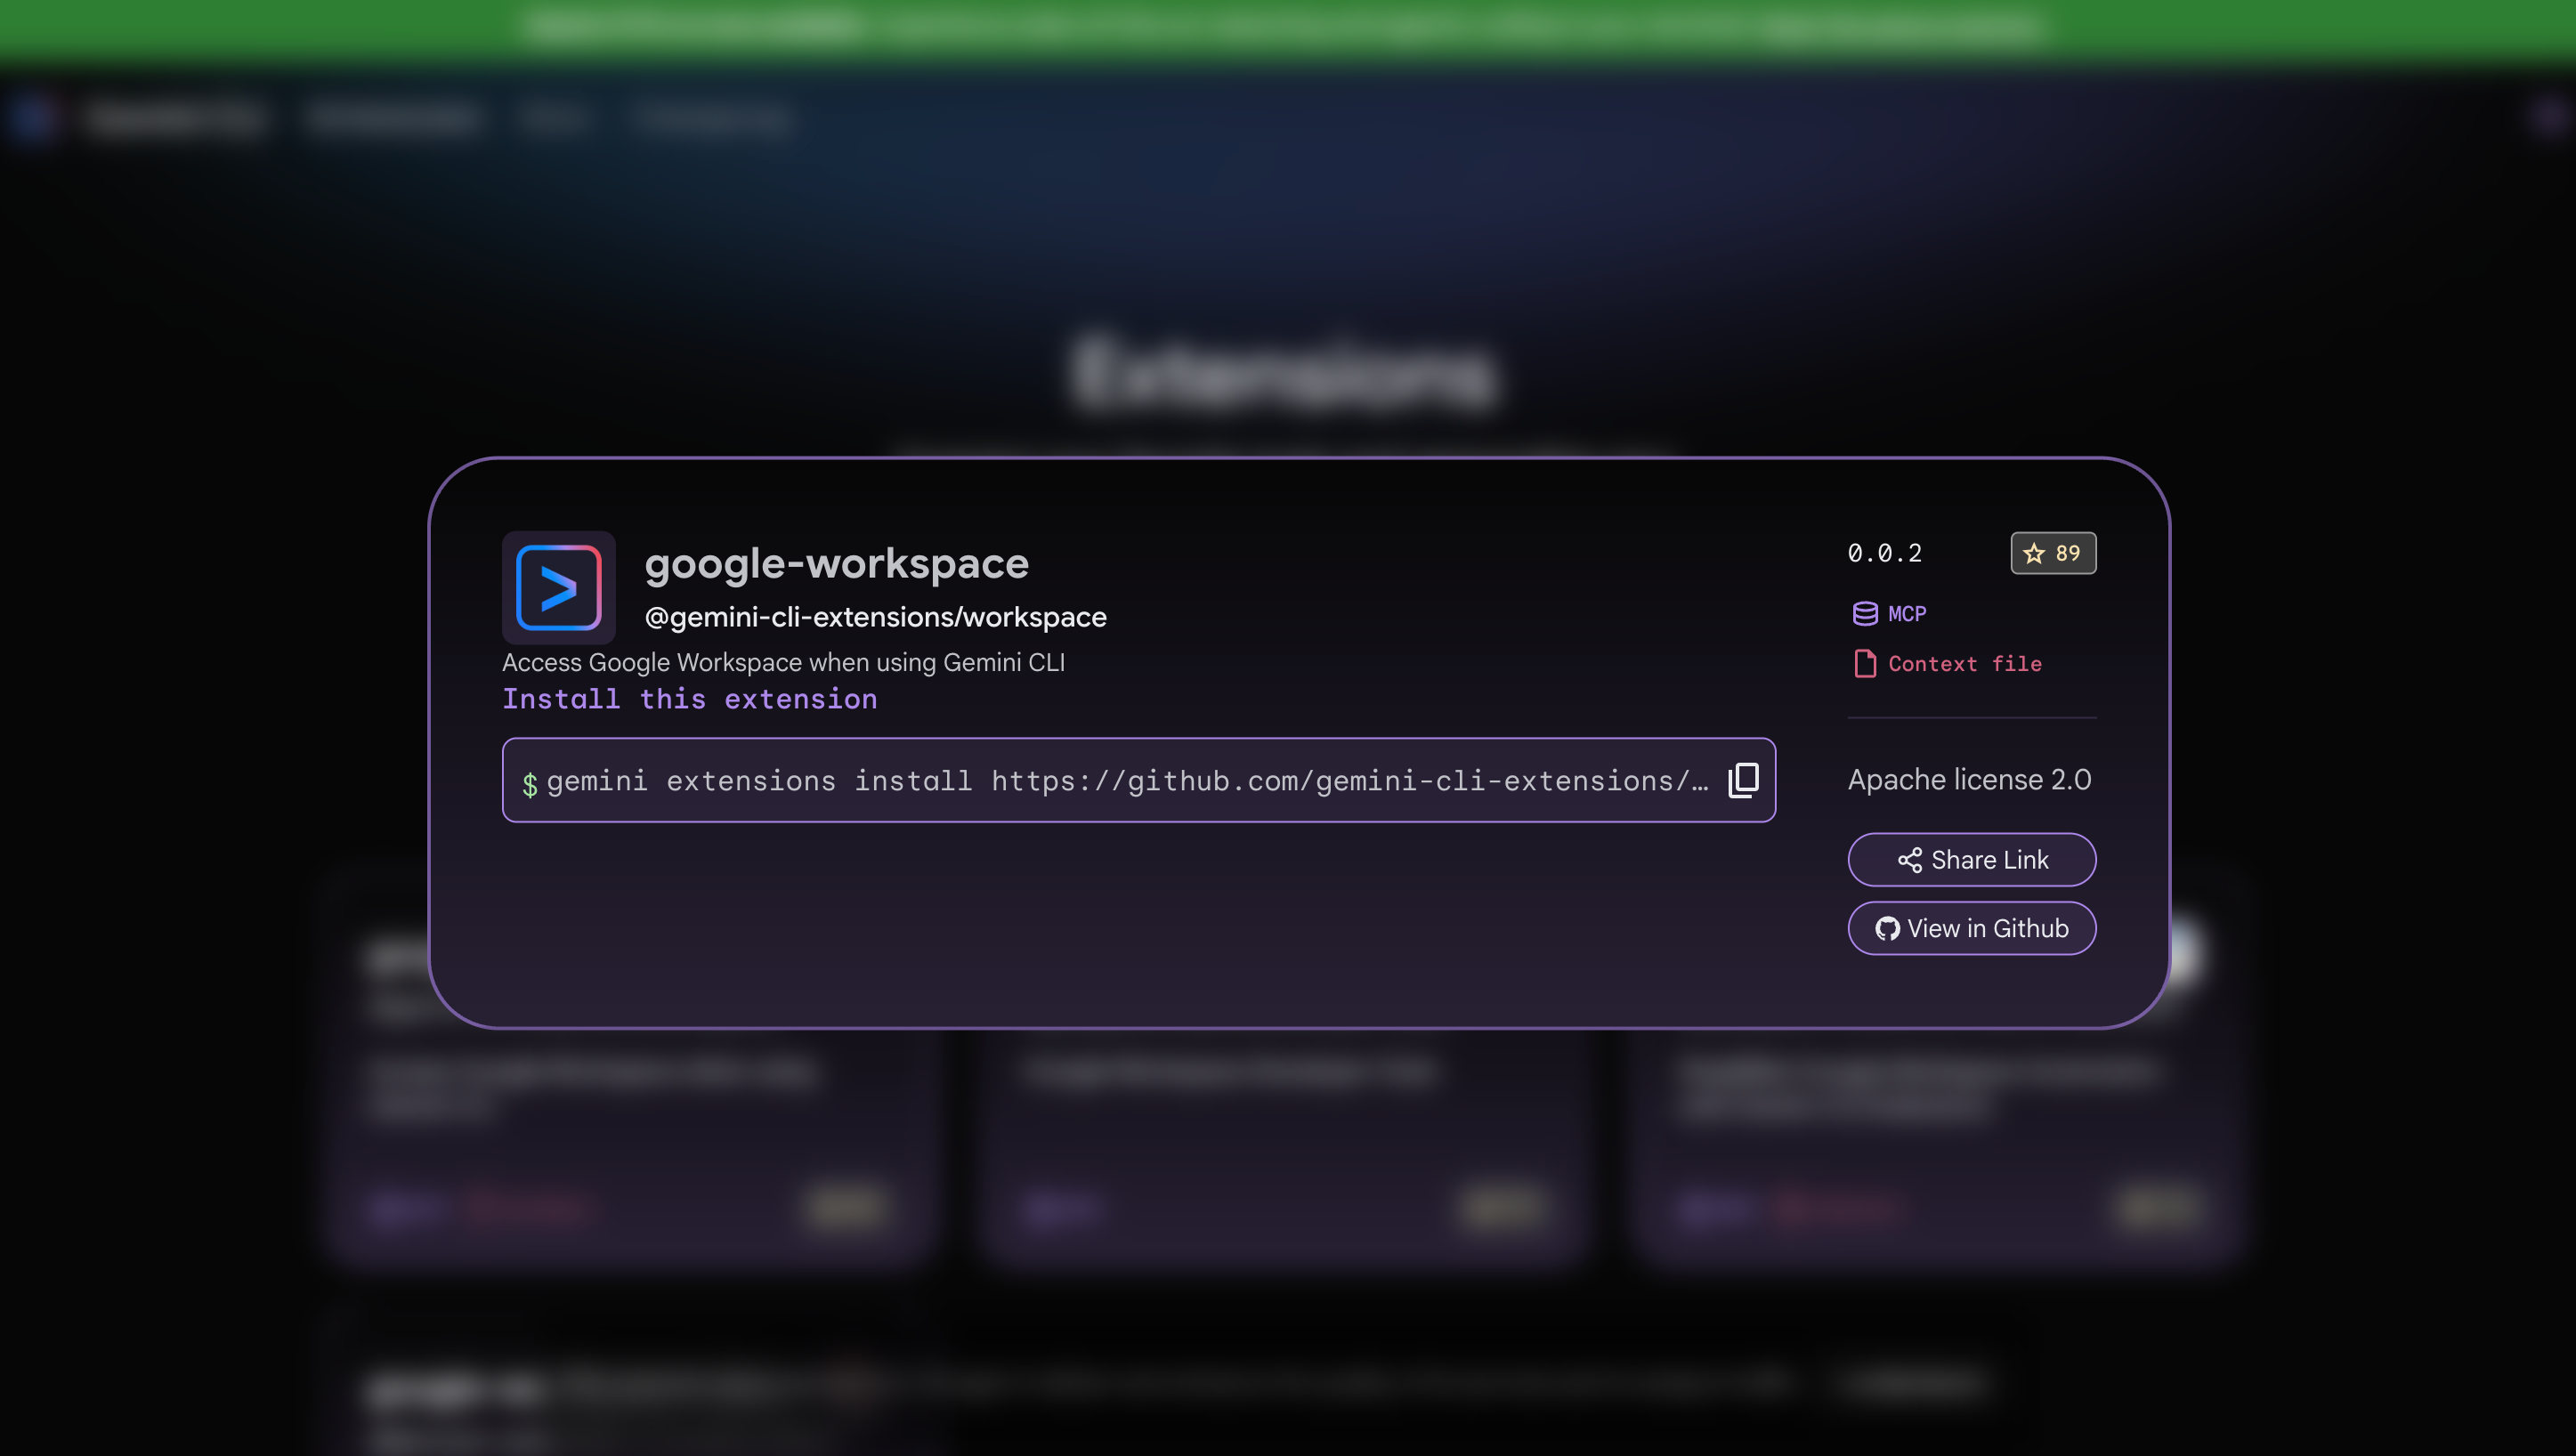Image resolution: width=2576 pixels, height=1456 pixels.
Task: Open View in Github button
Action: point(1972,928)
